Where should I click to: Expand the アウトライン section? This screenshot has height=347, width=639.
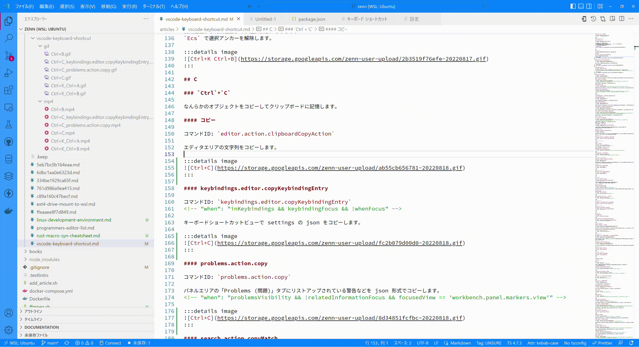86,311
